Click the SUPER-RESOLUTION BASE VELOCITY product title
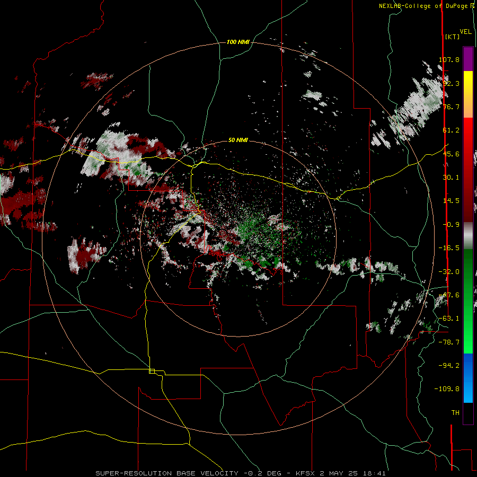The width and height of the screenshot is (477, 477). [x=167, y=473]
